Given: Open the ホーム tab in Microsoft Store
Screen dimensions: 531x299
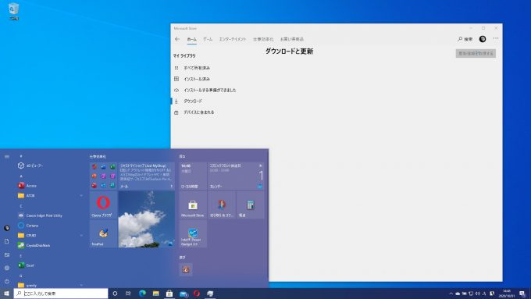Looking at the screenshot, I should [x=191, y=39].
